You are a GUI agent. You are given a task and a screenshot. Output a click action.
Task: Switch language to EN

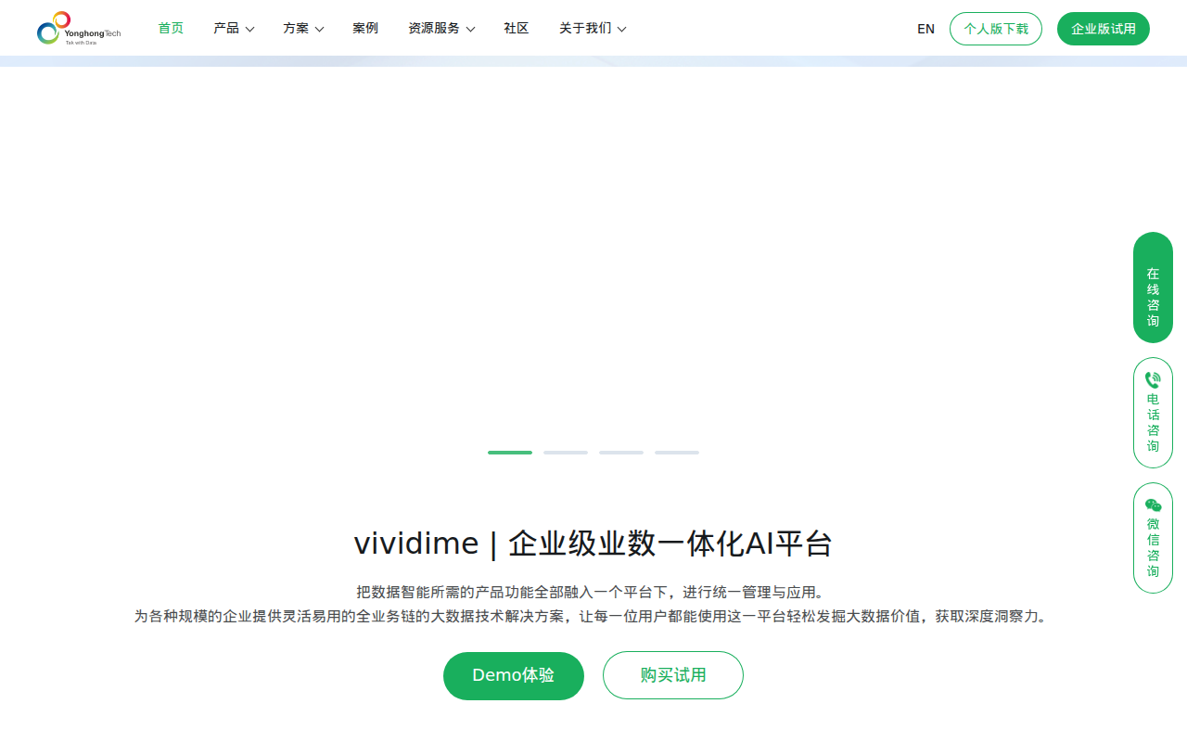(x=925, y=29)
